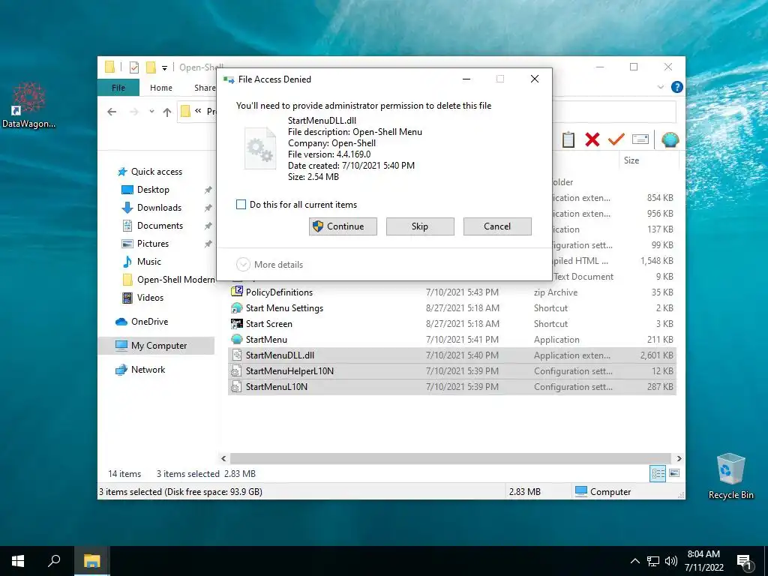The height and width of the screenshot is (576, 768).
Task: Click the red X delete toolbar icon
Action: [592, 139]
